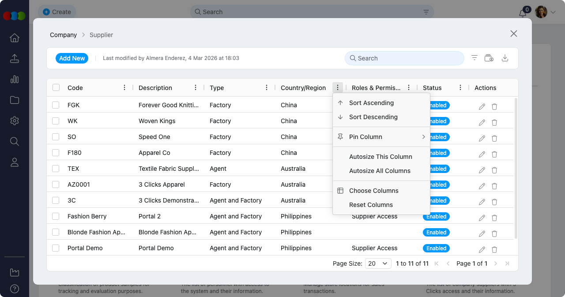565x297 pixels.
Task: Click the notification bell icon
Action: (x=523, y=13)
